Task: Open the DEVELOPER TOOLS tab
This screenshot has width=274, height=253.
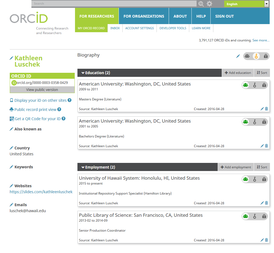Action: point(173,28)
